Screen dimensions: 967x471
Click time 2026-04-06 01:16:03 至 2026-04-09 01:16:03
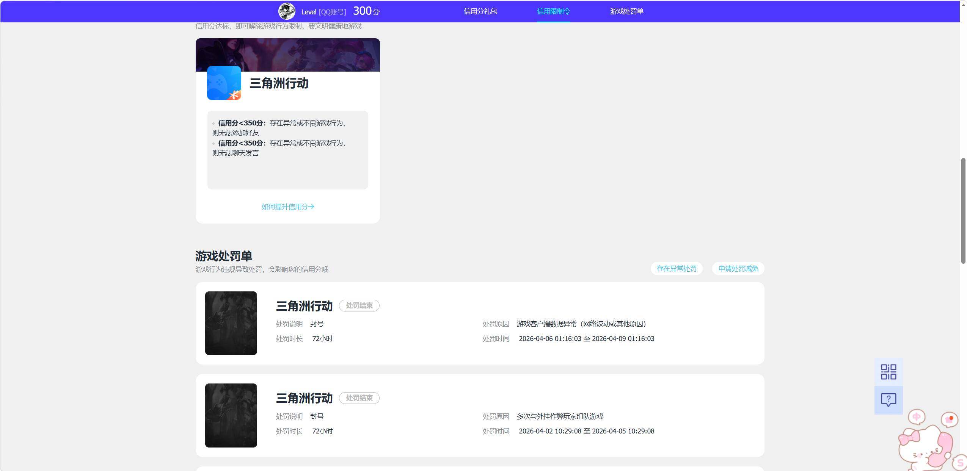click(586, 339)
